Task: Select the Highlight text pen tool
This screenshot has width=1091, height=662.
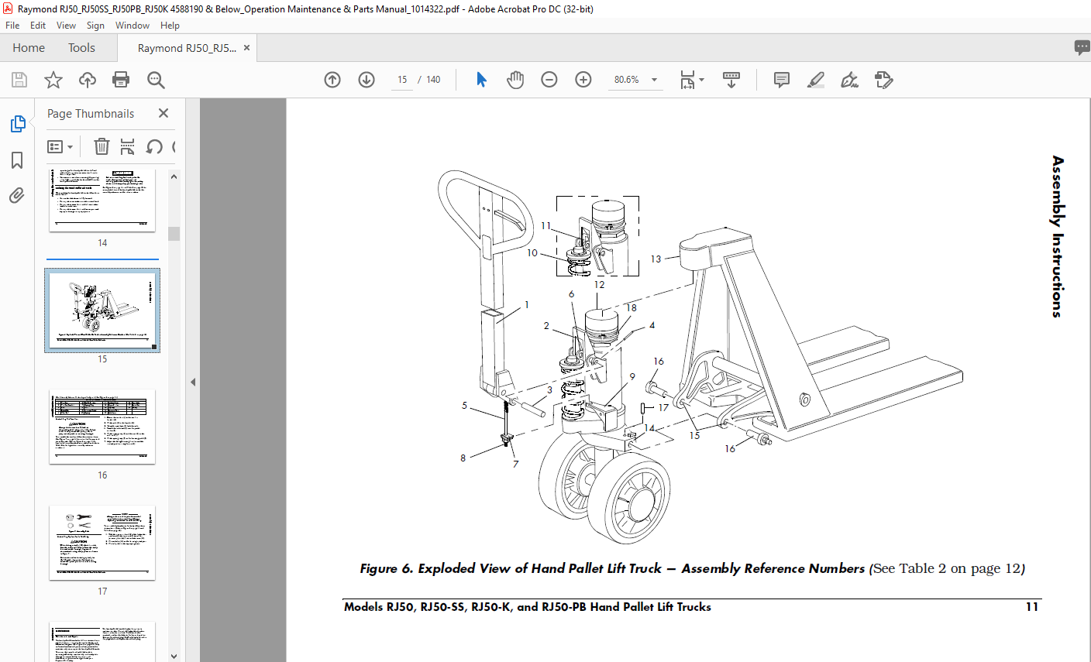Action: [816, 80]
